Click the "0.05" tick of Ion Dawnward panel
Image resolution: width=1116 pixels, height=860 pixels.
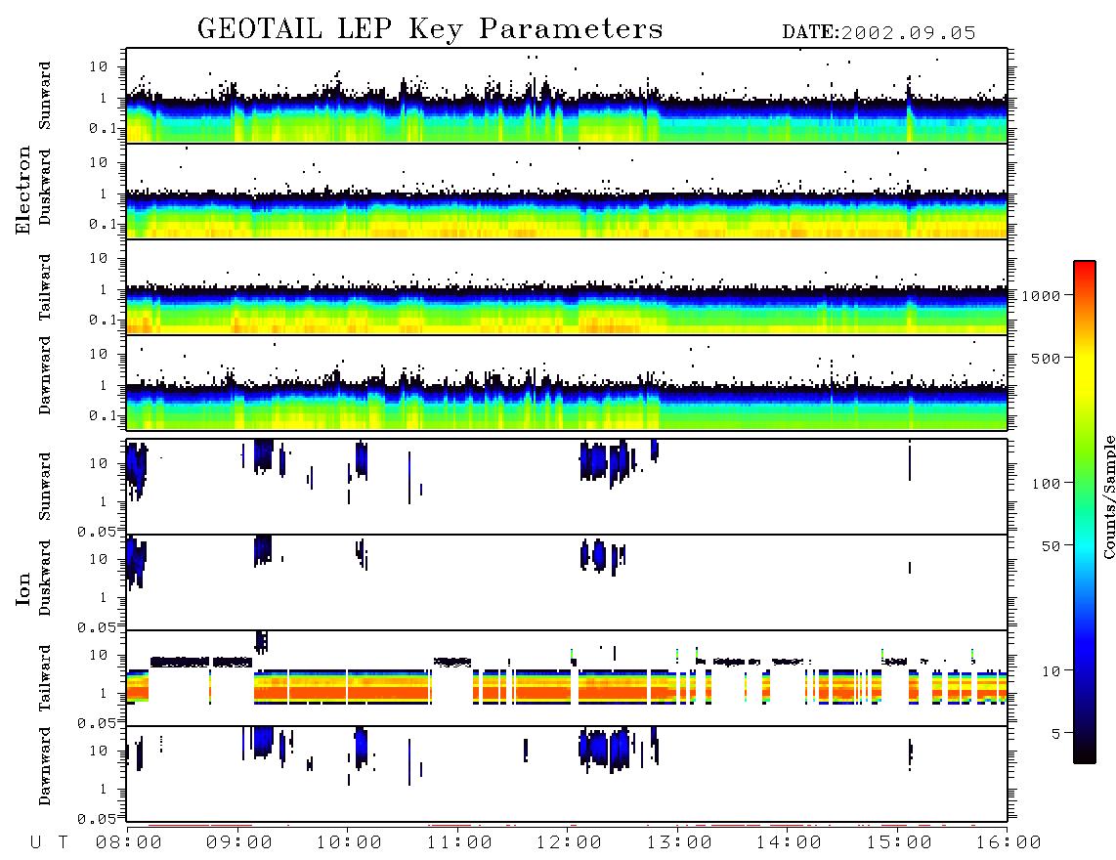click(x=97, y=819)
